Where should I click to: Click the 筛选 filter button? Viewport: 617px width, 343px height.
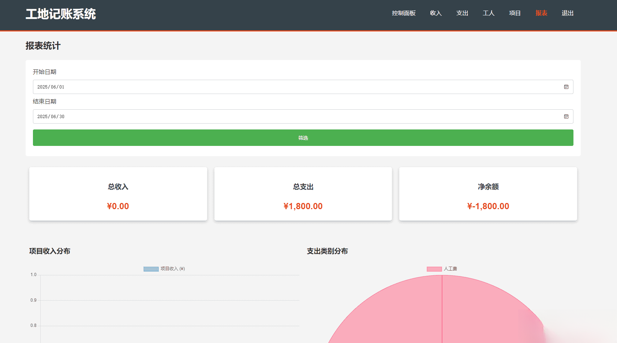coord(303,138)
